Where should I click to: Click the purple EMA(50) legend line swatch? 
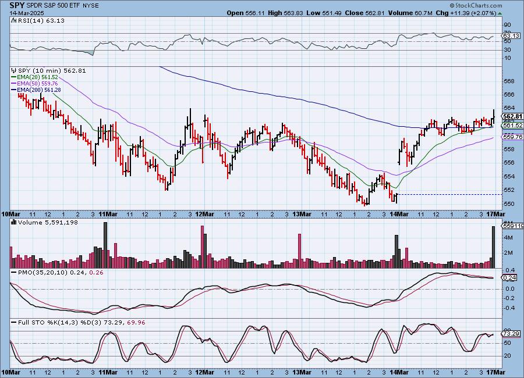click(x=14, y=84)
